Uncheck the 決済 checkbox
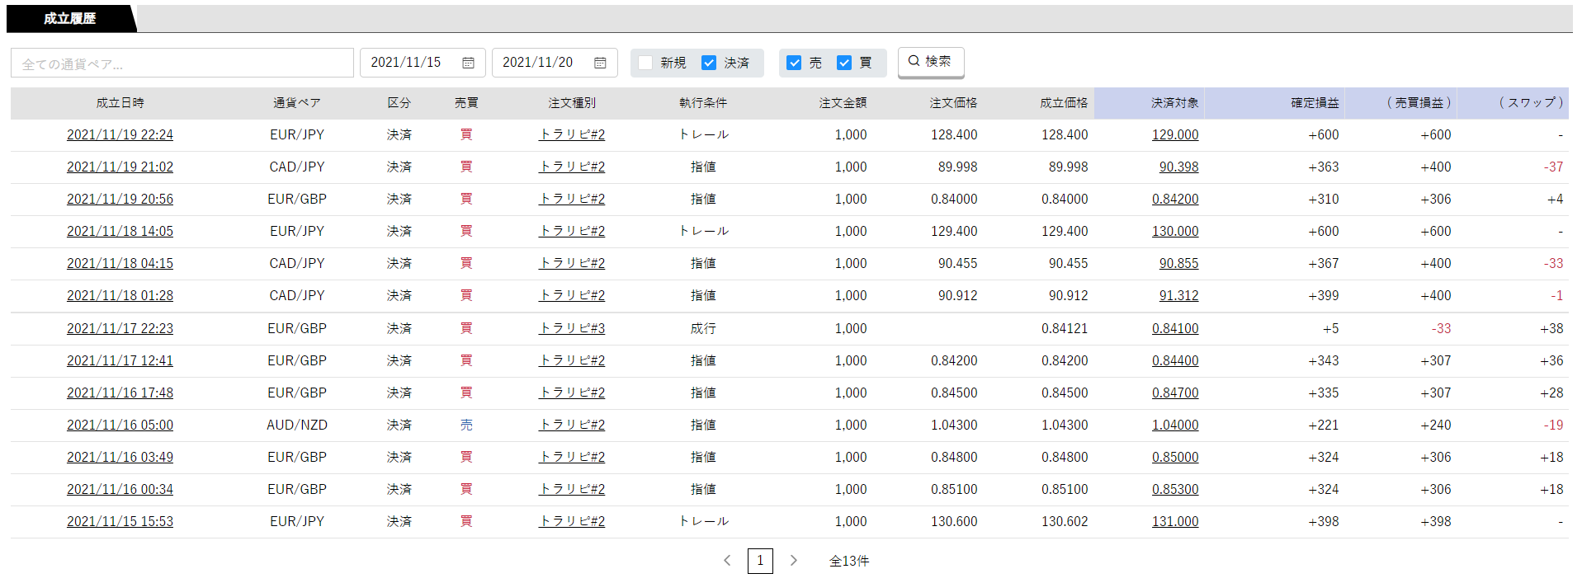 pyautogui.click(x=708, y=63)
